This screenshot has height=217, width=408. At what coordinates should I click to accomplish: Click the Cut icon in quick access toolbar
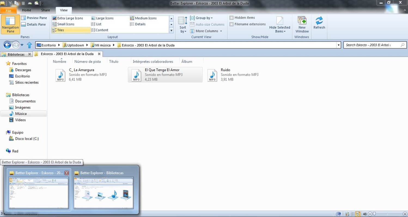click(10, 3)
